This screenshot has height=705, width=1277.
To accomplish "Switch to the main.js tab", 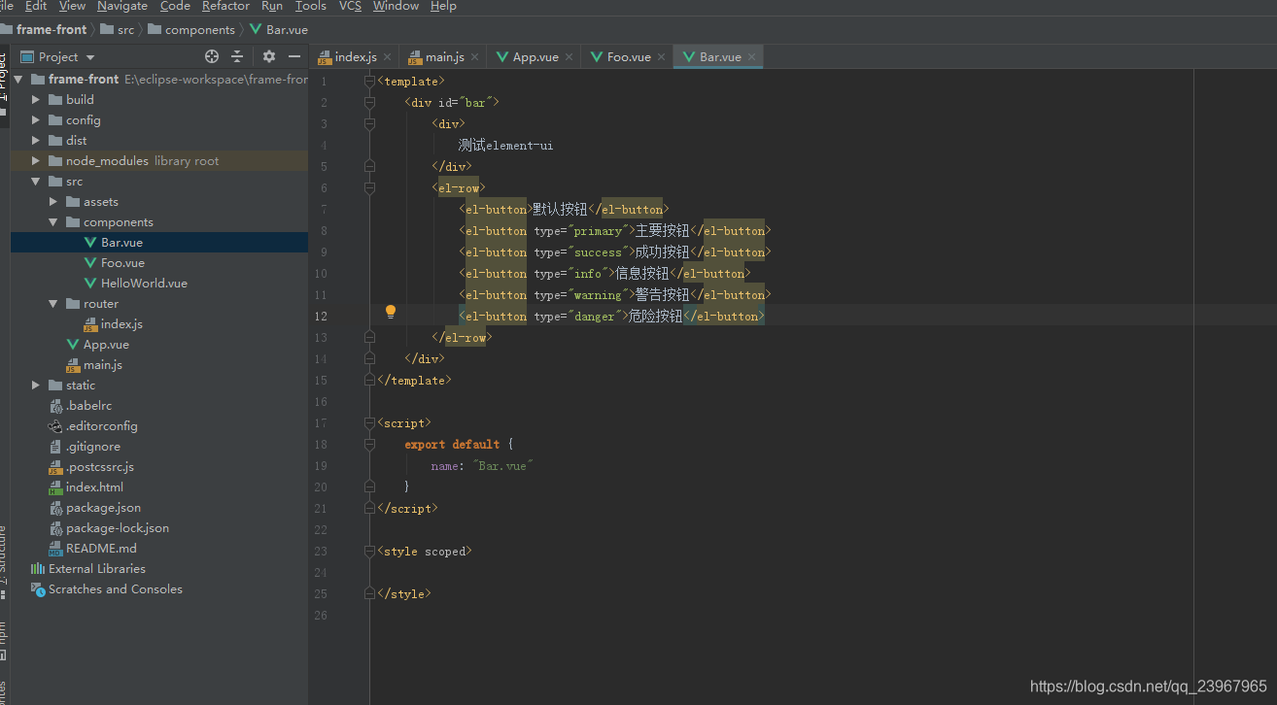I will coord(445,57).
